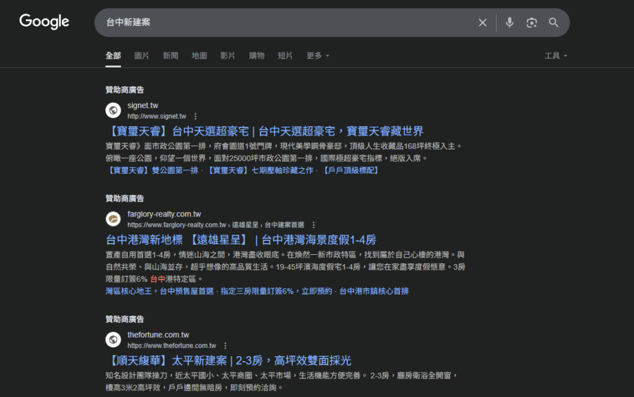The height and width of the screenshot is (397, 634).
Task: Click the https://www.thefortune.com.tw URL text
Action: pyautogui.click(x=172, y=346)
